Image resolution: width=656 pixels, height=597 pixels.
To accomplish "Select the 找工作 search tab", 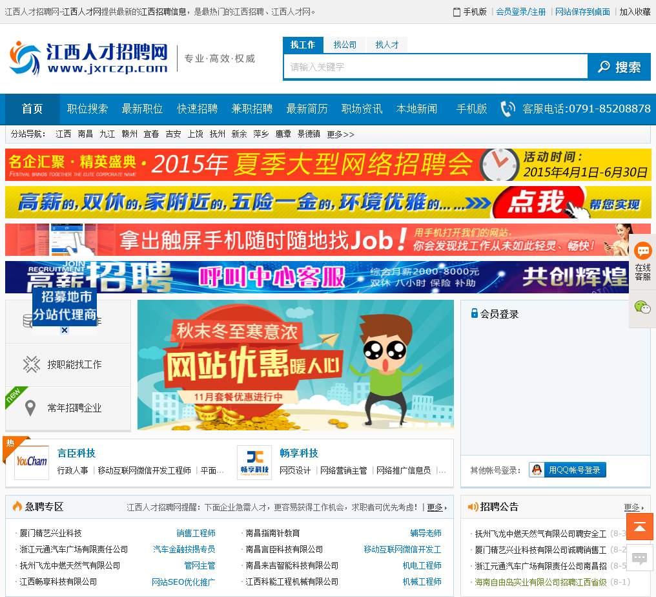I will 303,45.
